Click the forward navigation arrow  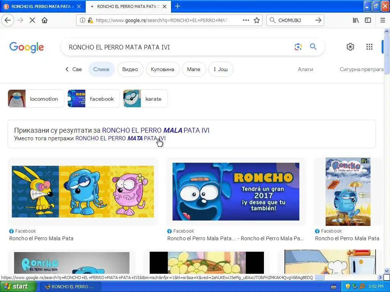tap(20, 20)
